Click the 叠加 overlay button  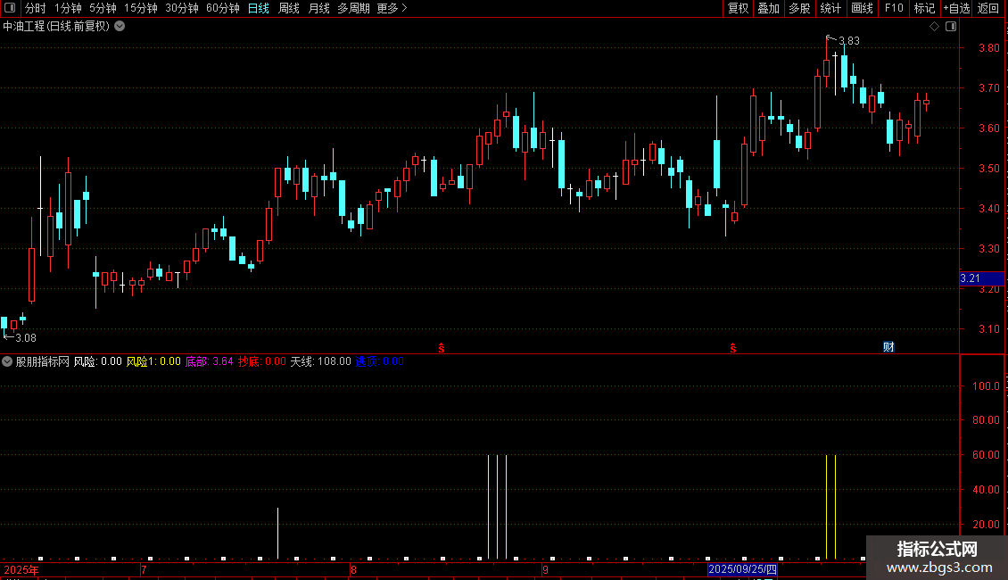pyautogui.click(x=768, y=8)
